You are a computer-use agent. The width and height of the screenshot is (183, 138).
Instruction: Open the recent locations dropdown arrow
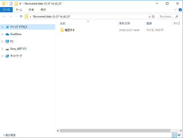[16, 16]
